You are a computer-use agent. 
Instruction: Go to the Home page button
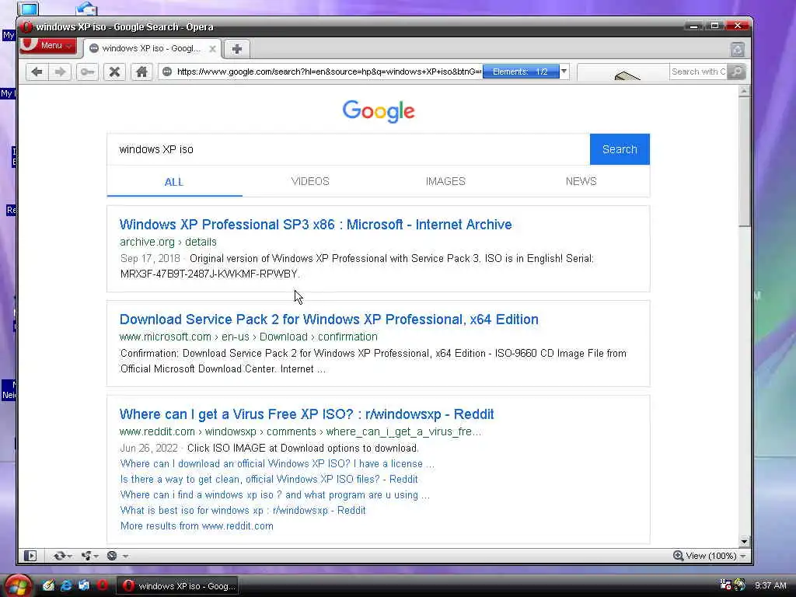141,72
